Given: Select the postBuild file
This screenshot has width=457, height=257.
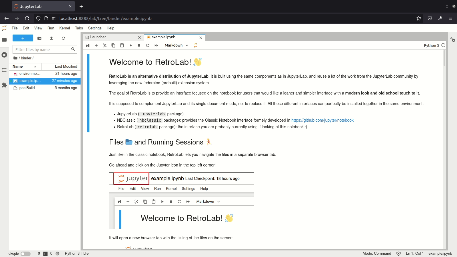Looking at the screenshot, I should (45, 88).
